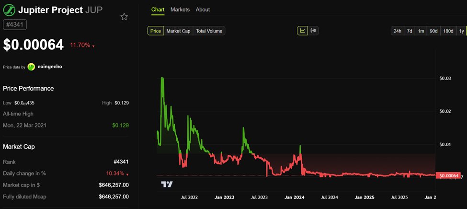
Task: Click the CoinGecko logo icon
Action: pos(31,67)
